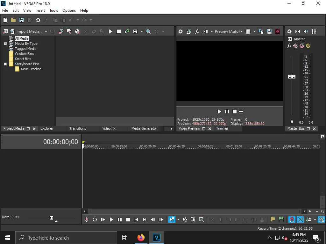Toggle Split Screen View icon
326x244 pixels.
coord(205,31)
